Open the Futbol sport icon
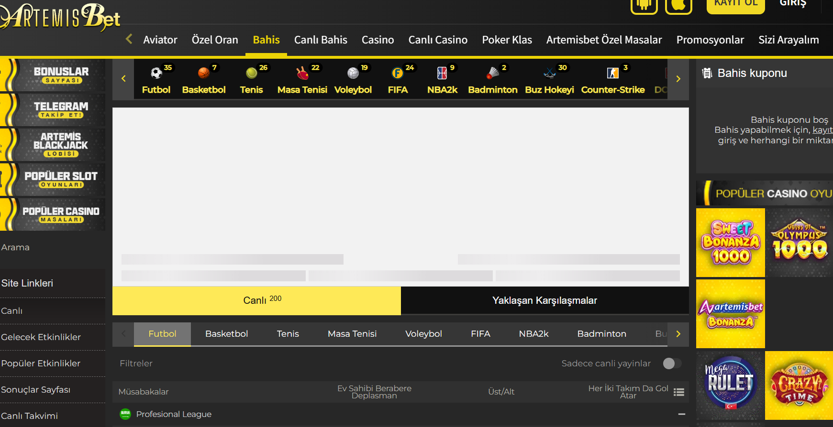The image size is (833, 427). pos(156,73)
